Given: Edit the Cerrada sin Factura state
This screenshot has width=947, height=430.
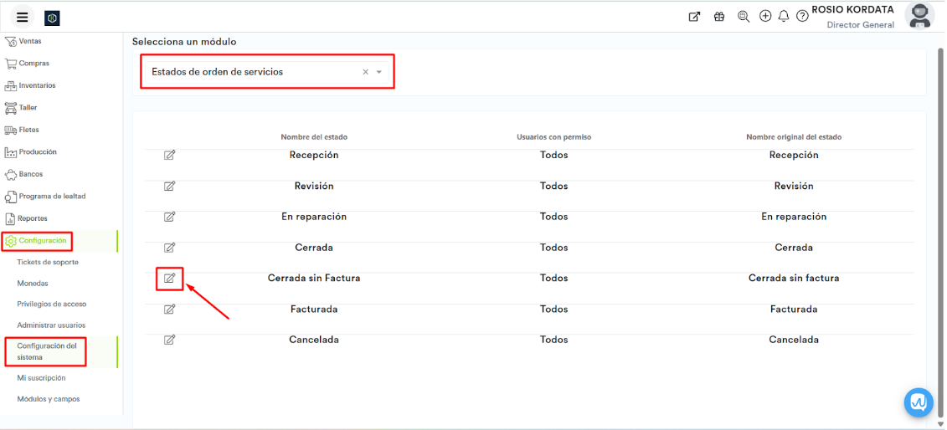Looking at the screenshot, I should pos(169,279).
